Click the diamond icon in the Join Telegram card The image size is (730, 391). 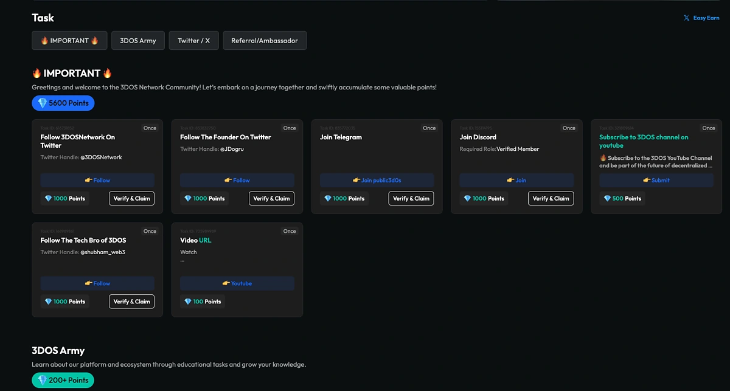click(328, 199)
